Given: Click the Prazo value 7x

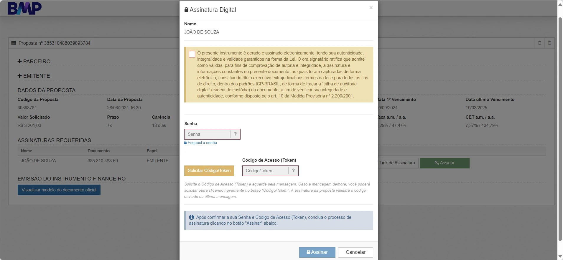Looking at the screenshot, I should click(x=109, y=125).
